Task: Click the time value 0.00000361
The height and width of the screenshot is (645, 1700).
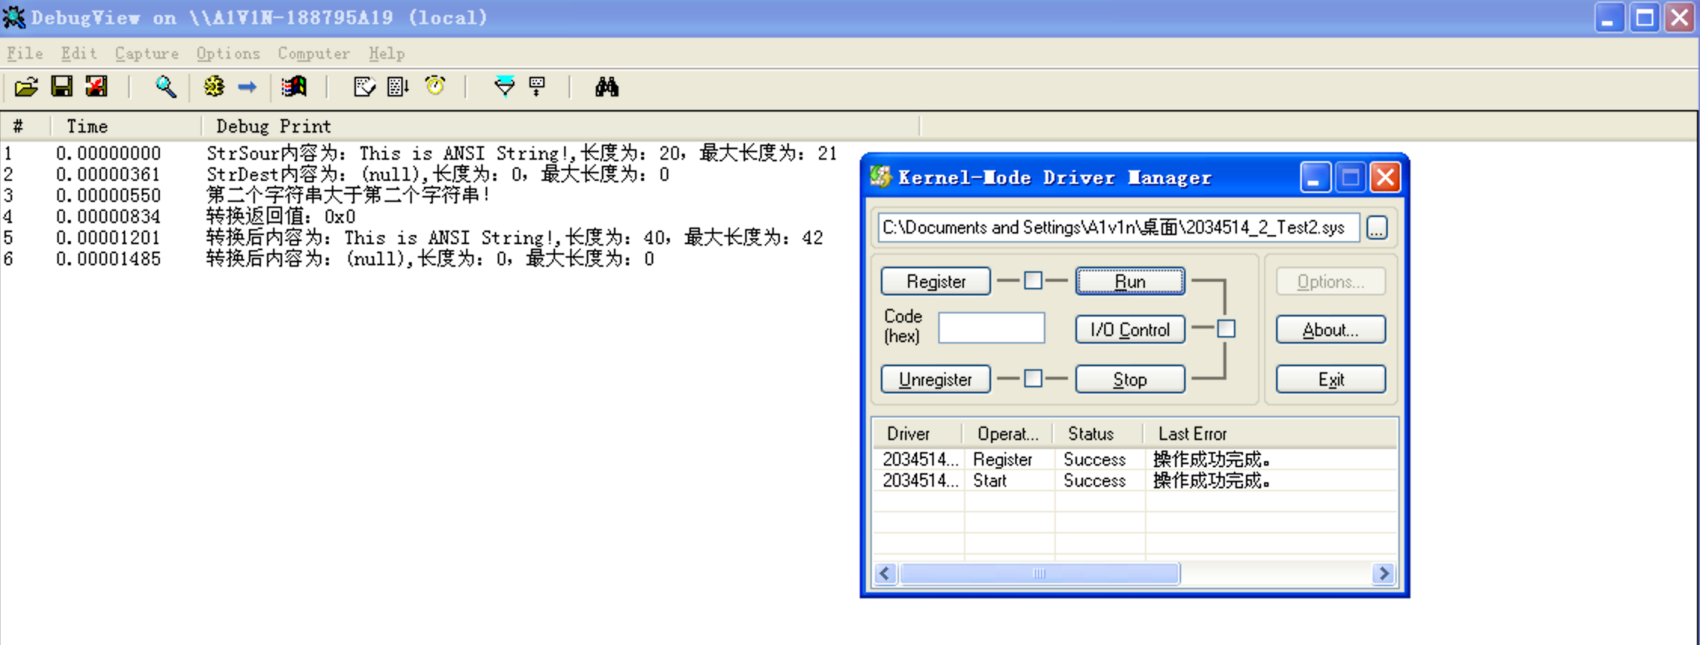Action: (108, 174)
